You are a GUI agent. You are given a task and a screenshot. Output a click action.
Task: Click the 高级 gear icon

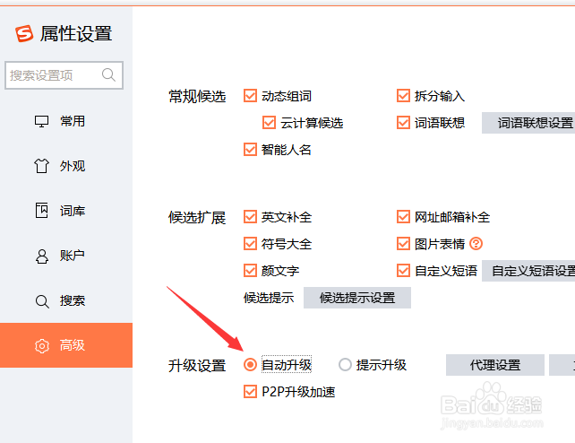(41, 345)
